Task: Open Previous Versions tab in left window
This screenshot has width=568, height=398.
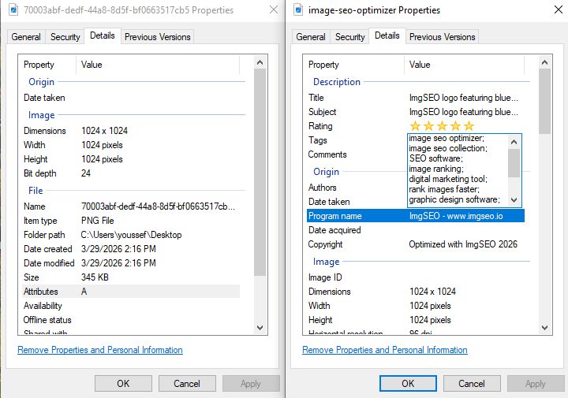Action: pos(158,37)
